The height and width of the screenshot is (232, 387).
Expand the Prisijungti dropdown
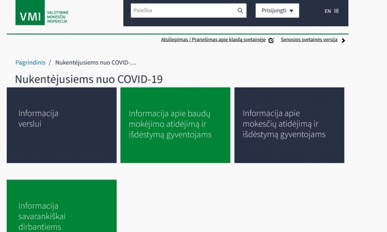click(x=277, y=11)
